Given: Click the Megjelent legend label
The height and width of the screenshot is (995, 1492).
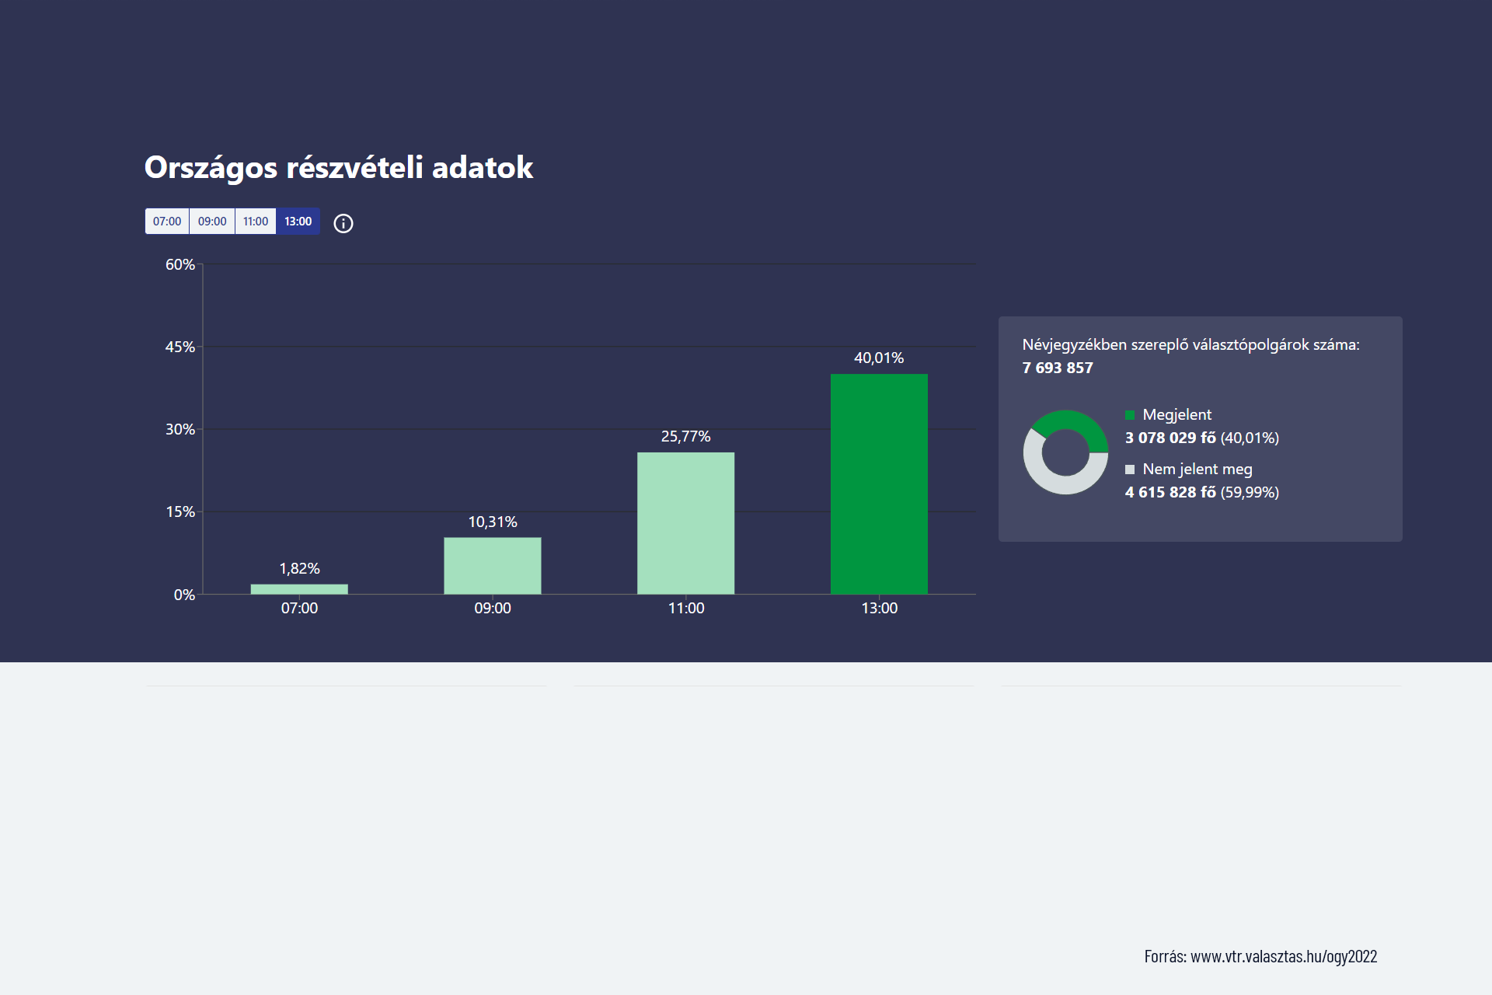Looking at the screenshot, I should [x=1177, y=415].
